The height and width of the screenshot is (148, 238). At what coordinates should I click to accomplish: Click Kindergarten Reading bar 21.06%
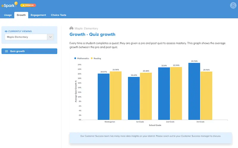coord(116,96)
